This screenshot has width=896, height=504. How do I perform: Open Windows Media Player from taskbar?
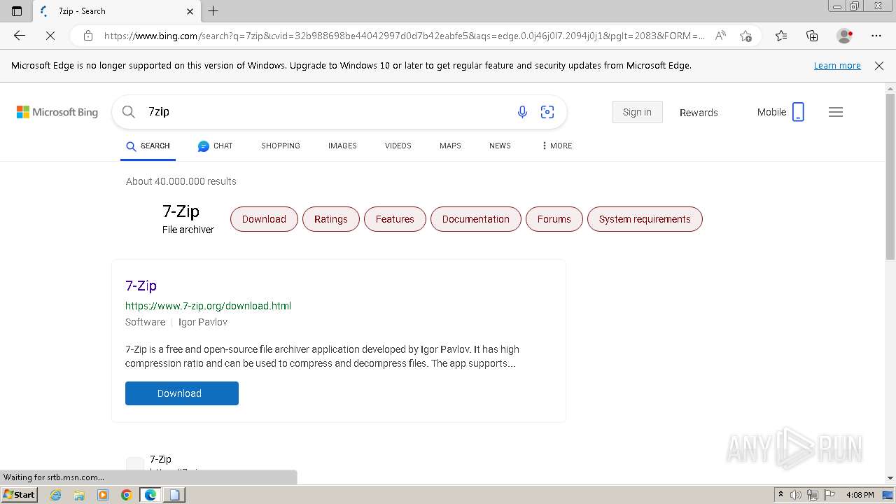coord(103,495)
